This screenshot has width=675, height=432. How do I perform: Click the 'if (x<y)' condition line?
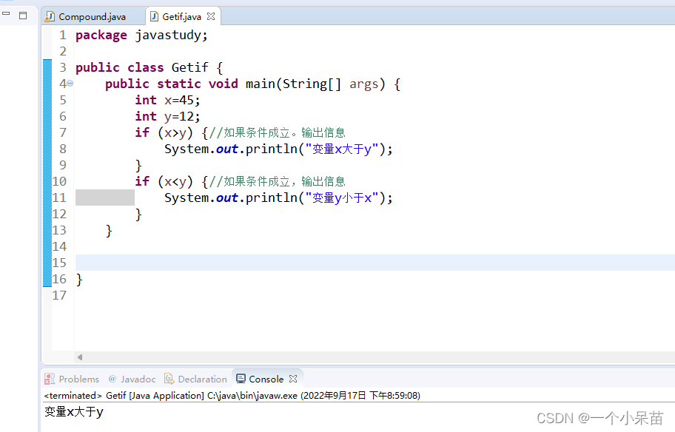pyautogui.click(x=241, y=181)
